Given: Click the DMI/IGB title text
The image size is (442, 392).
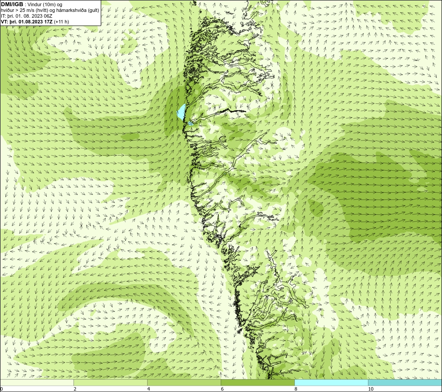Looking at the screenshot, I should pos(12,4).
